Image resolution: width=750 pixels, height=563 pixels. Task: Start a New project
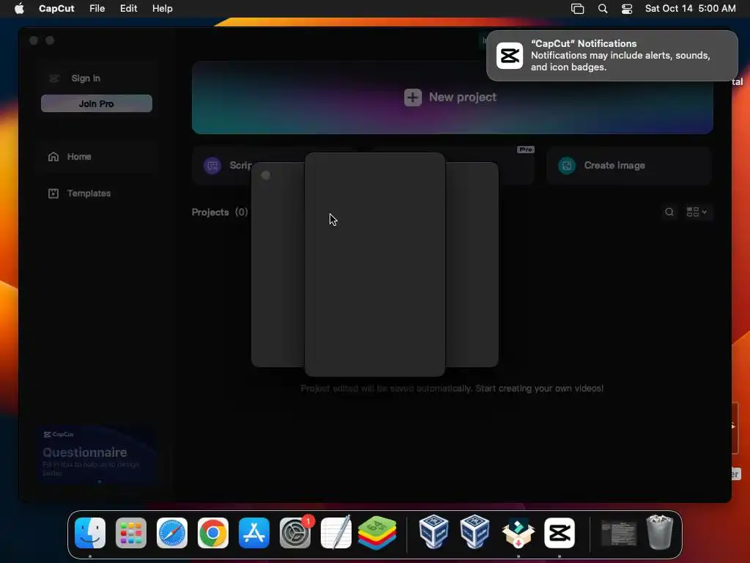pyautogui.click(x=453, y=97)
